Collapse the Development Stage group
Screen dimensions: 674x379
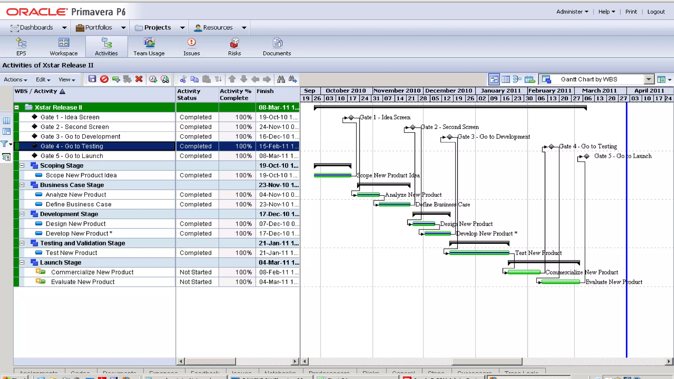pos(22,214)
